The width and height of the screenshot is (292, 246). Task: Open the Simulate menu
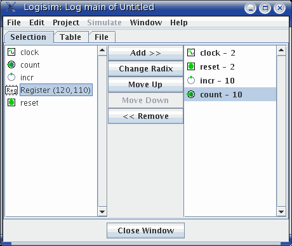click(104, 22)
